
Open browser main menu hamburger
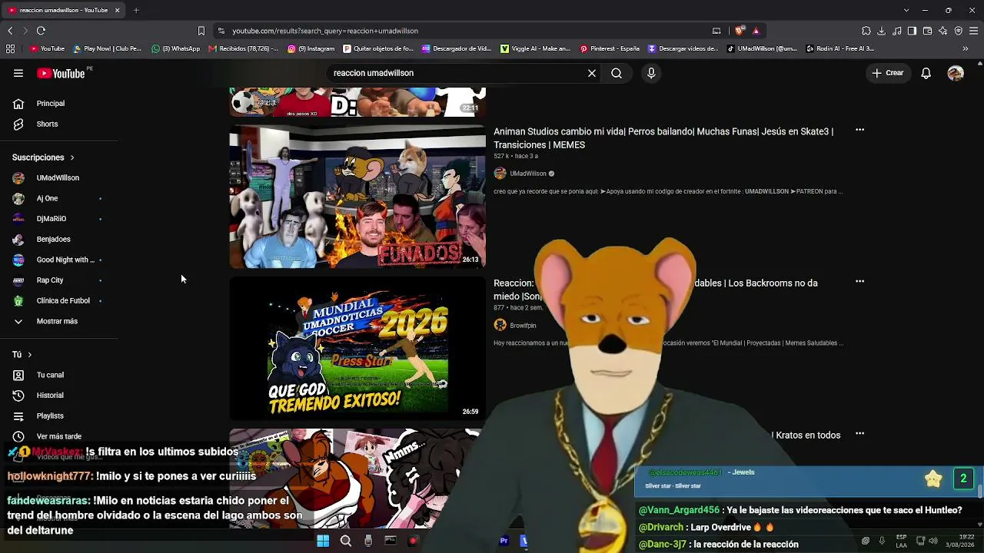[973, 31]
